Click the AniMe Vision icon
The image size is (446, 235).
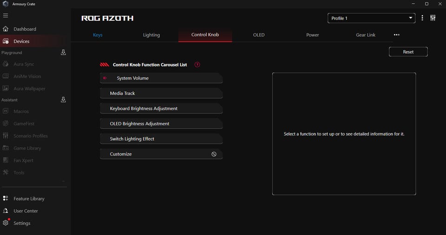pyautogui.click(x=6, y=76)
